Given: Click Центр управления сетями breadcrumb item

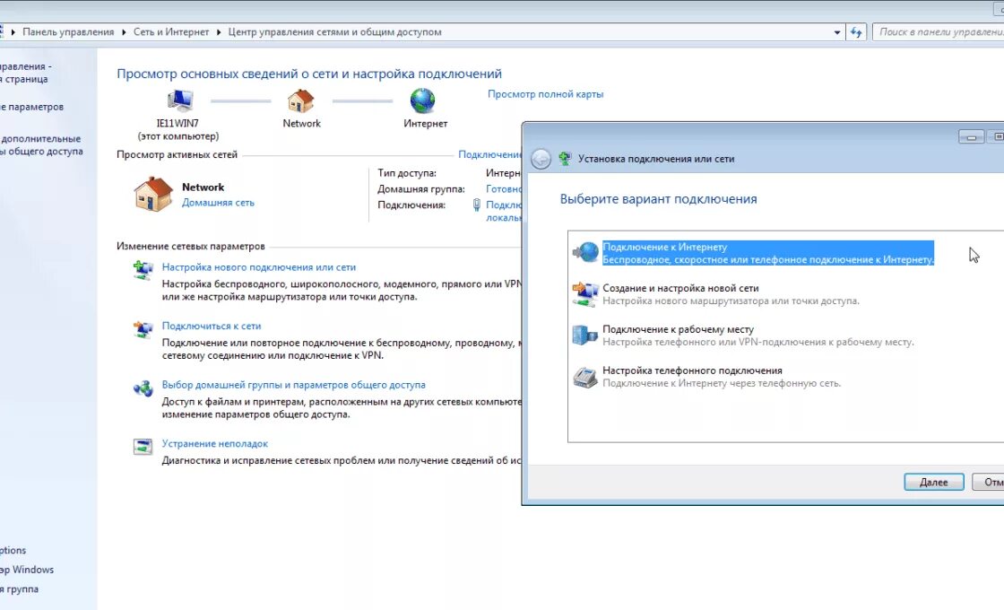Looking at the screenshot, I should click(x=334, y=32).
